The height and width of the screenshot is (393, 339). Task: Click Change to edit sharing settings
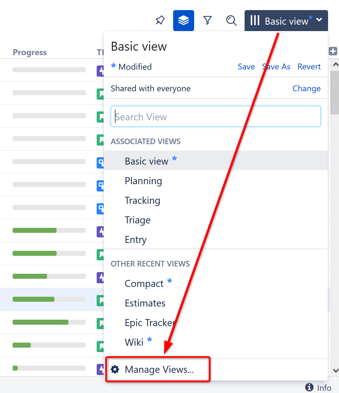tap(307, 88)
